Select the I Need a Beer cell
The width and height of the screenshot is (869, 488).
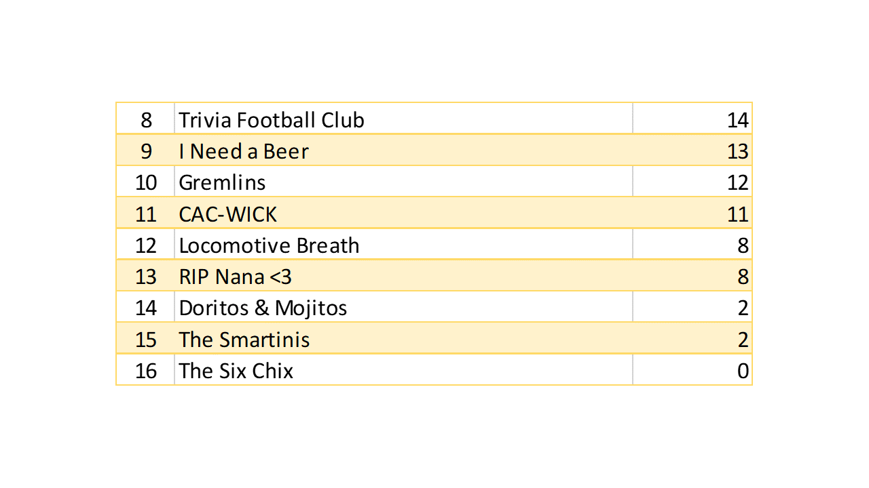tap(244, 151)
